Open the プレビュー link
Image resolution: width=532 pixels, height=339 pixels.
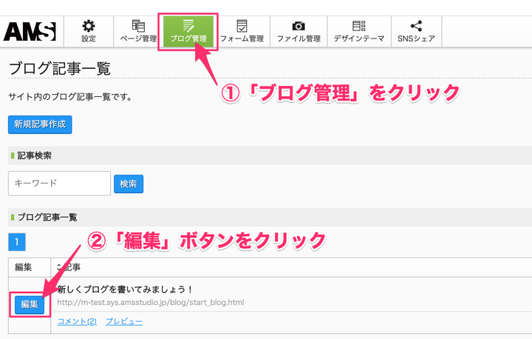(x=123, y=321)
